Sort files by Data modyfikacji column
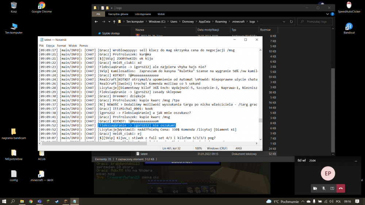This screenshot has height=205, width=365. [208, 30]
